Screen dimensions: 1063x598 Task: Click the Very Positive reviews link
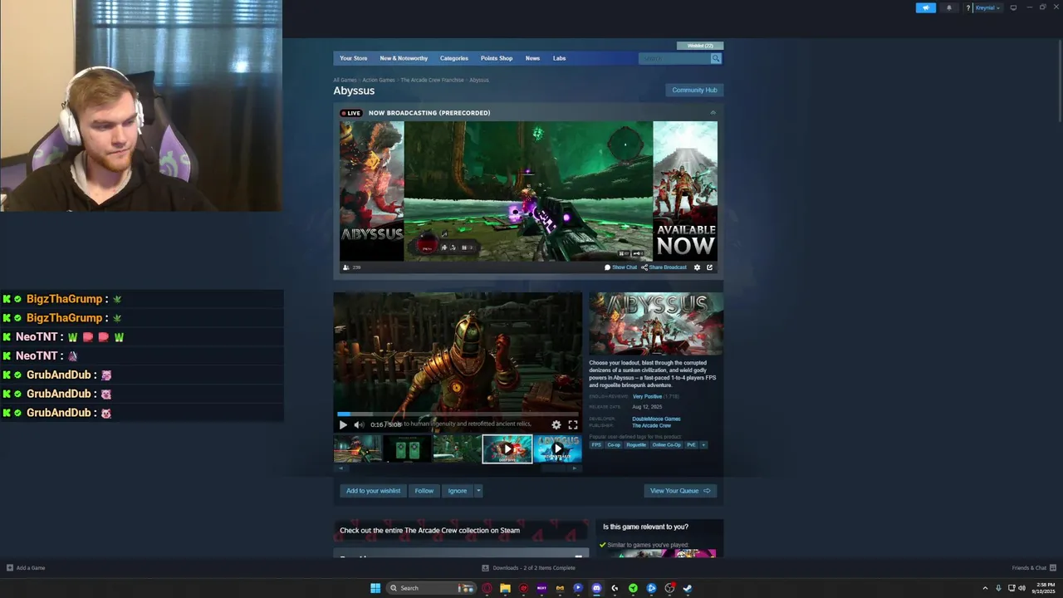tap(647, 396)
